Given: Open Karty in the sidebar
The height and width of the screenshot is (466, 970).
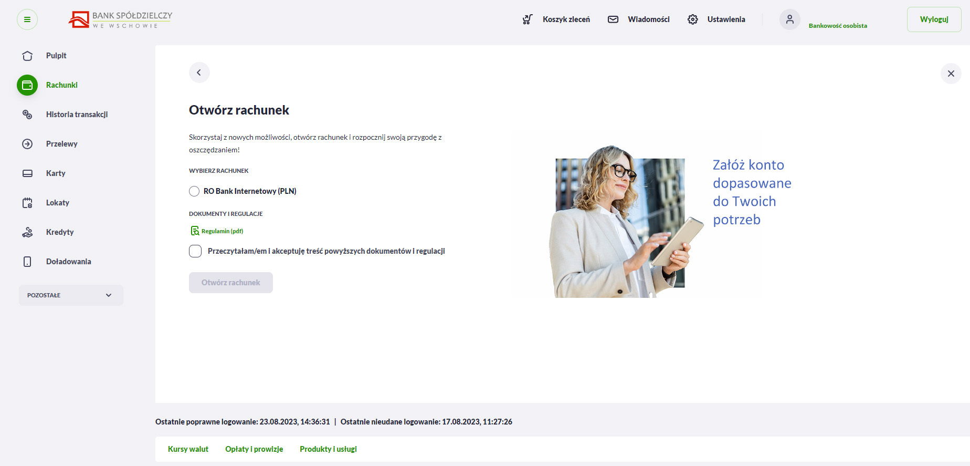Looking at the screenshot, I should click(56, 173).
